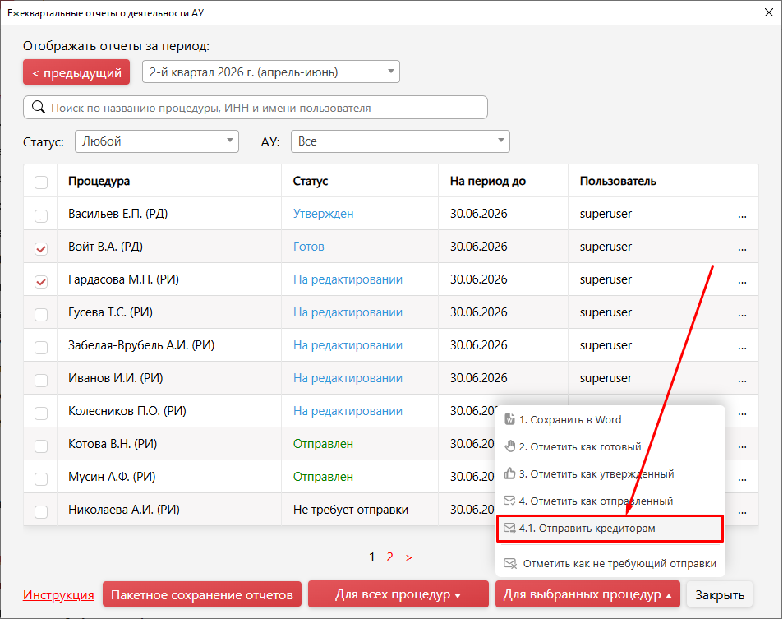783x619 pixels.
Task: Click the crossed envelope icon, не требующий отправки
Action: (x=510, y=564)
